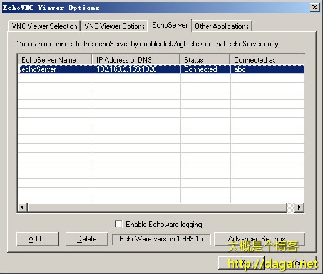Click the Add... button
The width and height of the screenshot is (323, 274).
(x=38, y=239)
